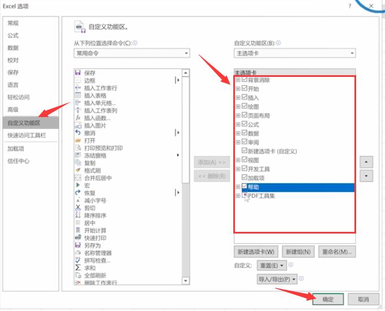Viewport: 385px width, 311px height.
Task: Click the dialog help question mark
Action: pos(350,6)
